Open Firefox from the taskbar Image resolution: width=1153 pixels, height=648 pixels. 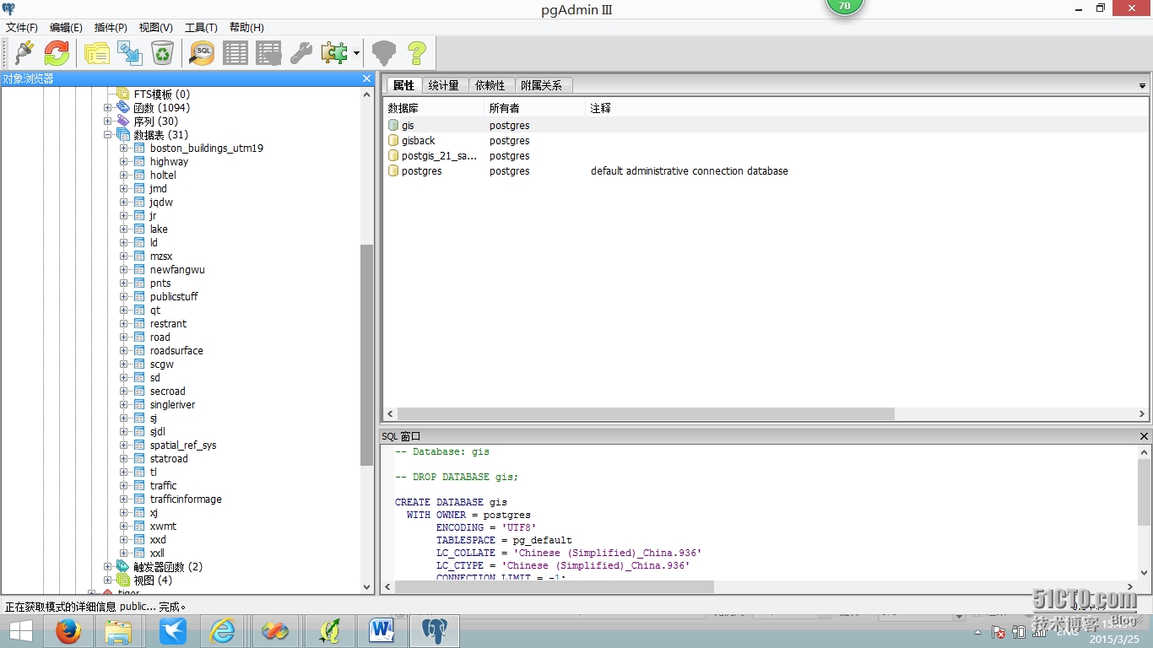point(68,631)
